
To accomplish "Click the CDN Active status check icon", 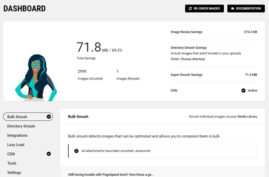I will point(243,90).
